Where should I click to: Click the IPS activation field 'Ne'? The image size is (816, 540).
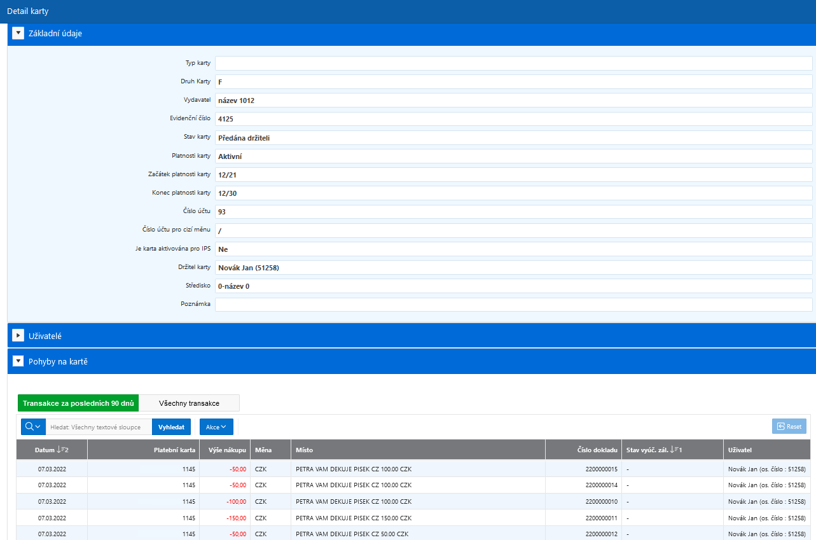tap(514, 249)
